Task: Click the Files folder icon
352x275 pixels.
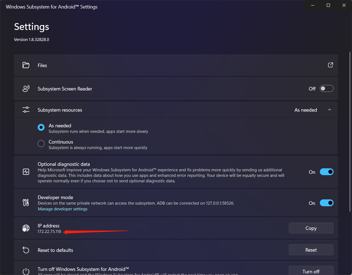Action: pyautogui.click(x=26, y=65)
